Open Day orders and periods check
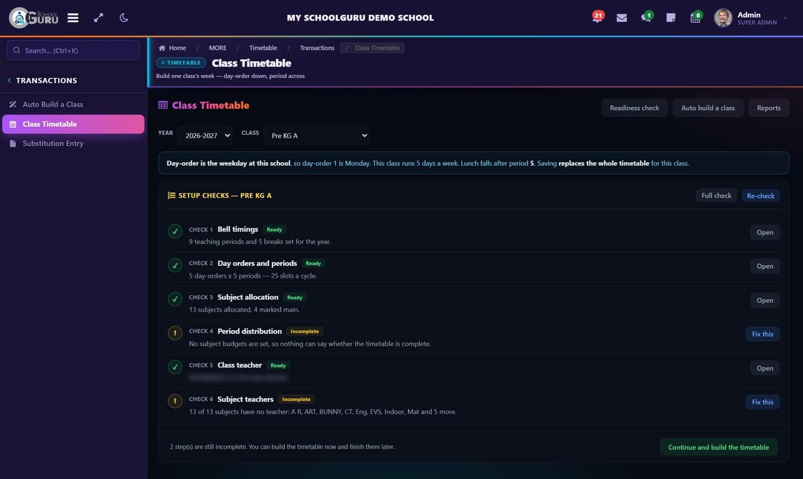 [765, 266]
